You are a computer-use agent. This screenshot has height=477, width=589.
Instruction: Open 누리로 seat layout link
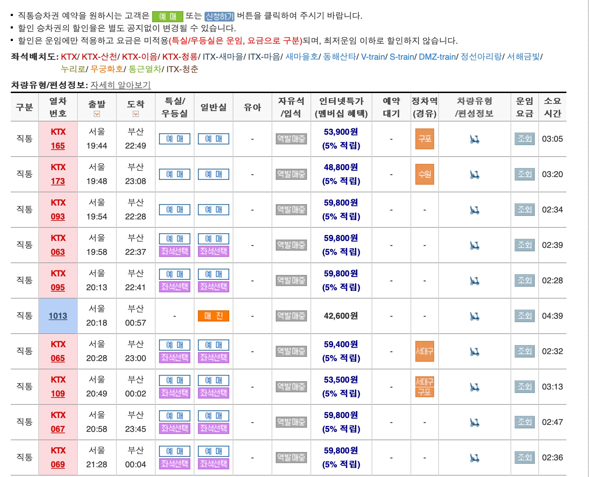[73, 69]
